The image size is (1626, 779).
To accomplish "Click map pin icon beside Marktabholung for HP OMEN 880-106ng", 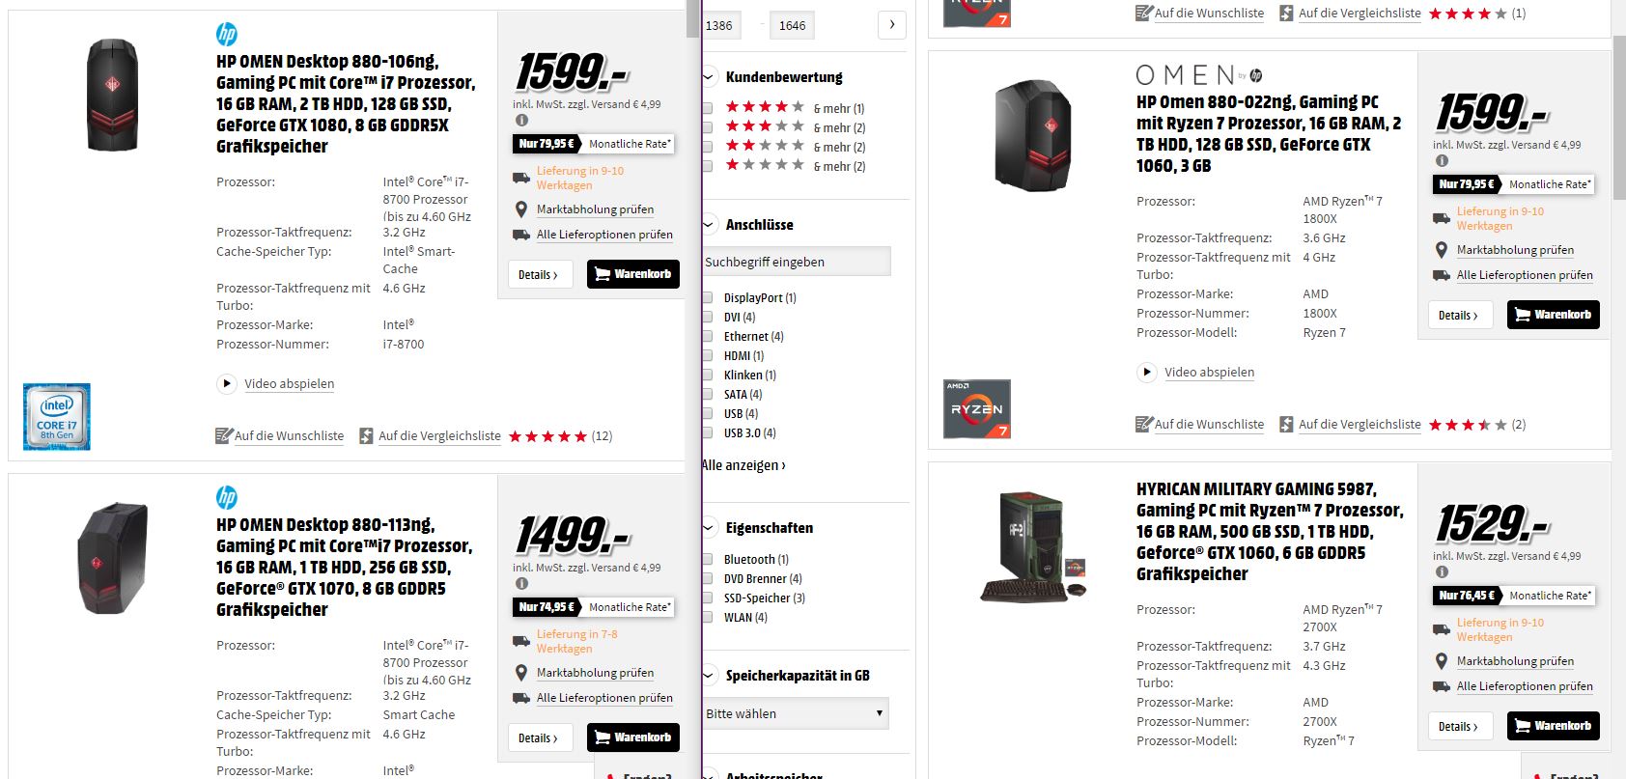I will [x=521, y=209].
